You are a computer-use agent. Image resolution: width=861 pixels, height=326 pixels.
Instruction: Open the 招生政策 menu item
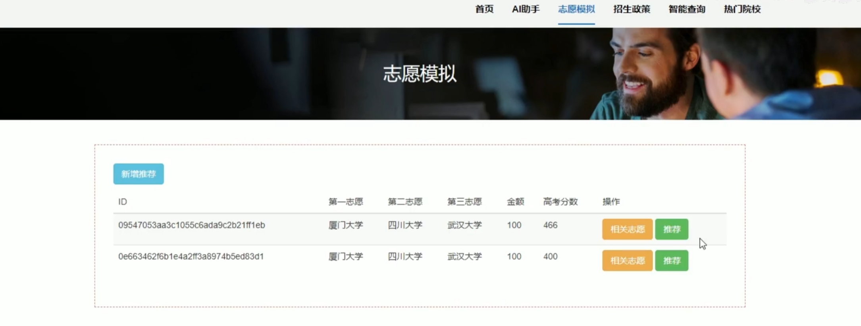[x=632, y=9]
